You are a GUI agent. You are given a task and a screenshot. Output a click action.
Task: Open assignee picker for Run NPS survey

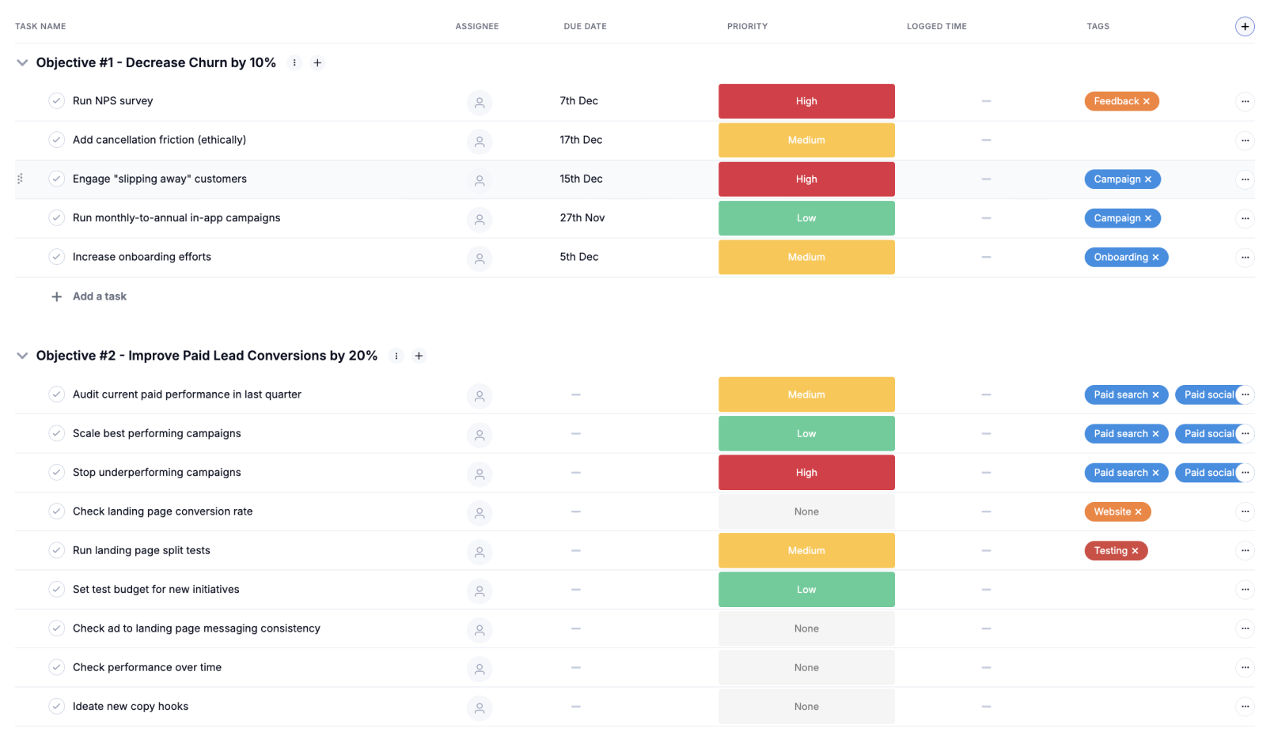tap(480, 103)
